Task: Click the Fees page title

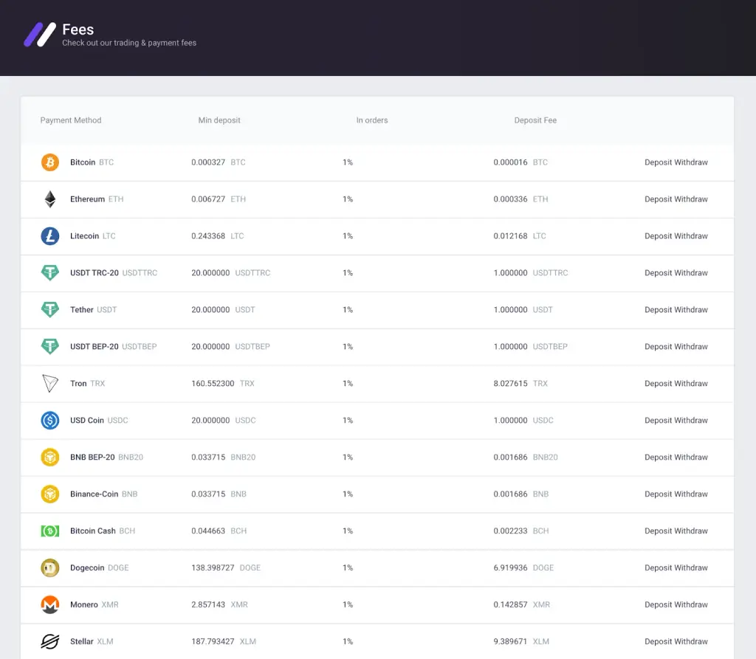Action: [x=78, y=30]
